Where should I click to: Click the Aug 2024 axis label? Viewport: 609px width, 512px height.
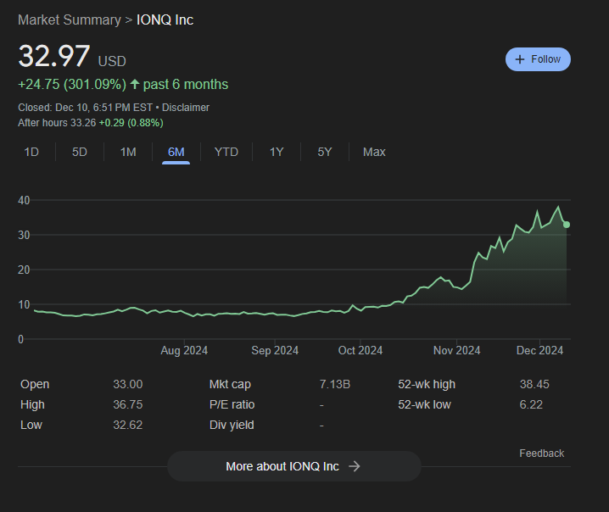click(x=184, y=351)
